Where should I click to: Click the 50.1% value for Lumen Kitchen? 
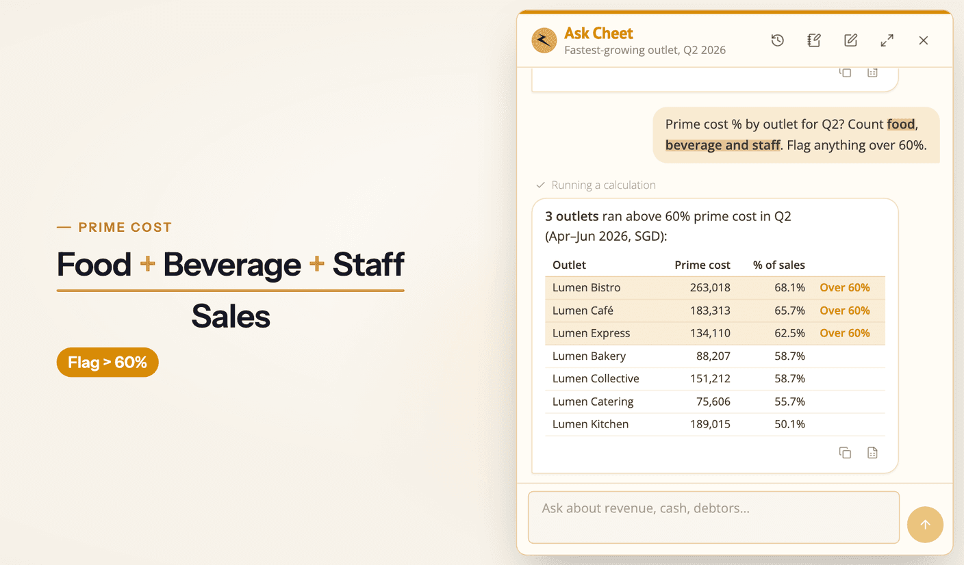coord(790,424)
